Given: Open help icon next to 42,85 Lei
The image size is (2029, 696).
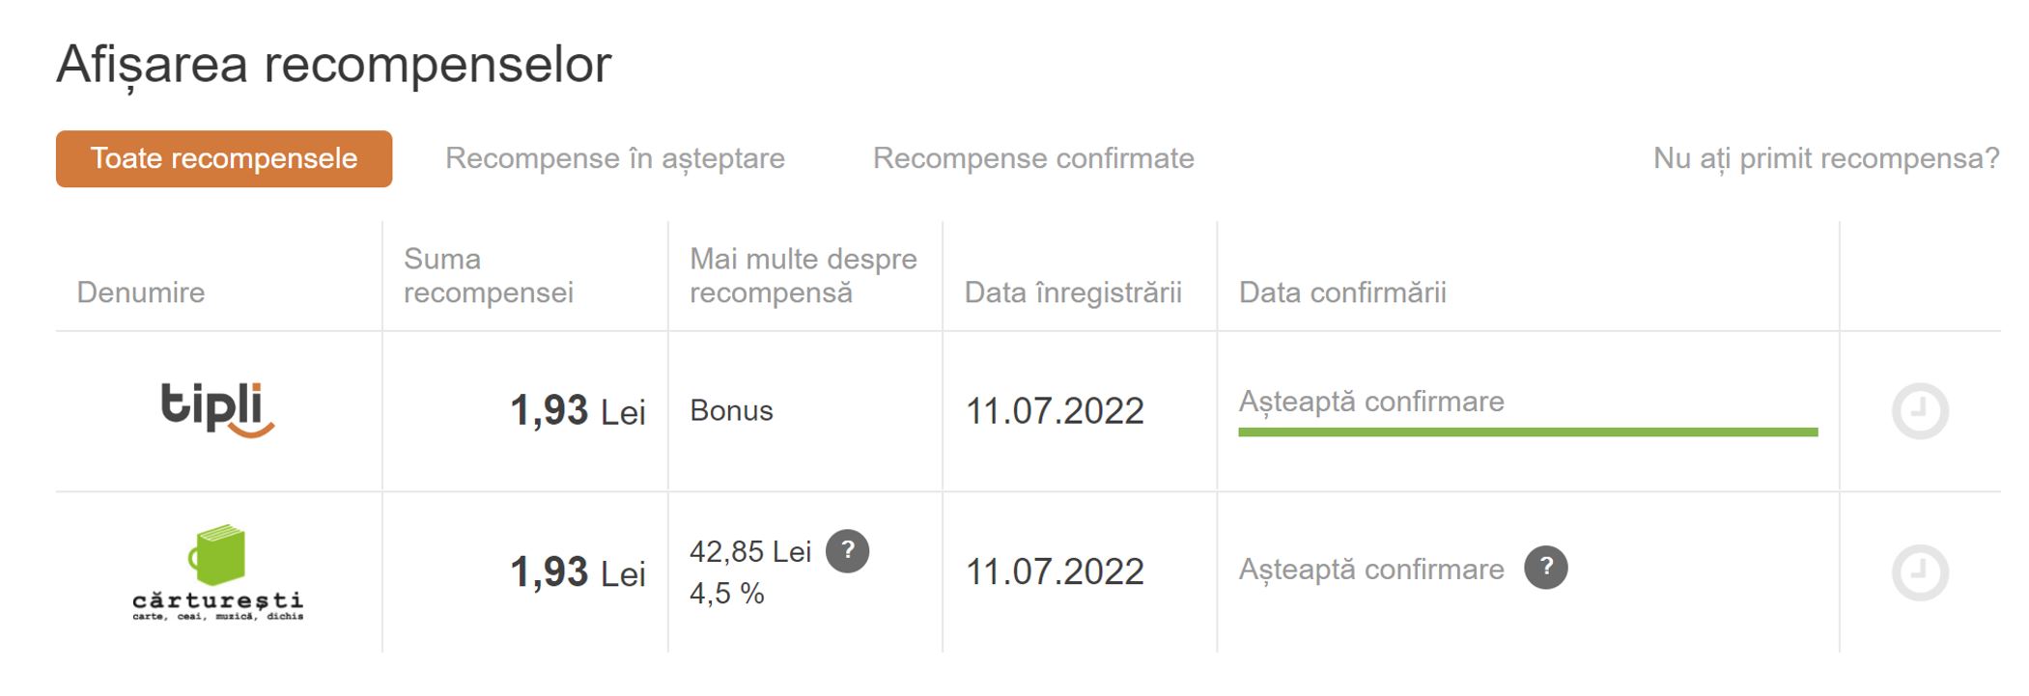Looking at the screenshot, I should click(848, 551).
